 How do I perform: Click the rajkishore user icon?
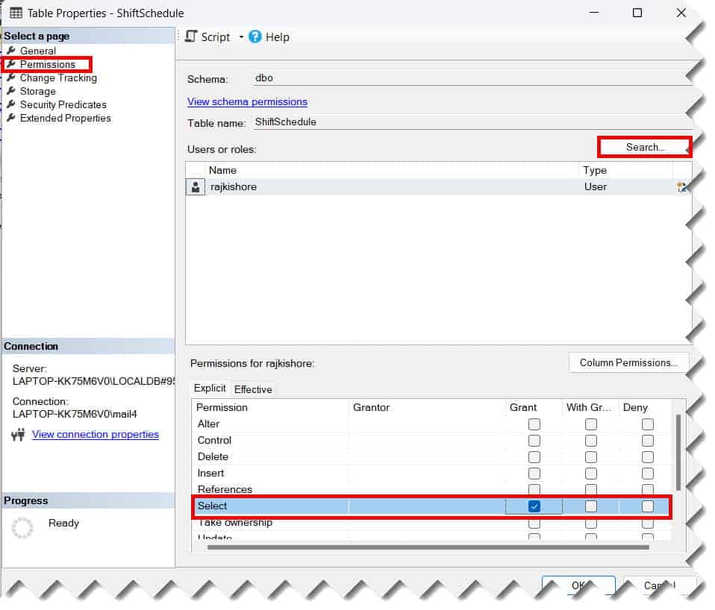(x=196, y=187)
